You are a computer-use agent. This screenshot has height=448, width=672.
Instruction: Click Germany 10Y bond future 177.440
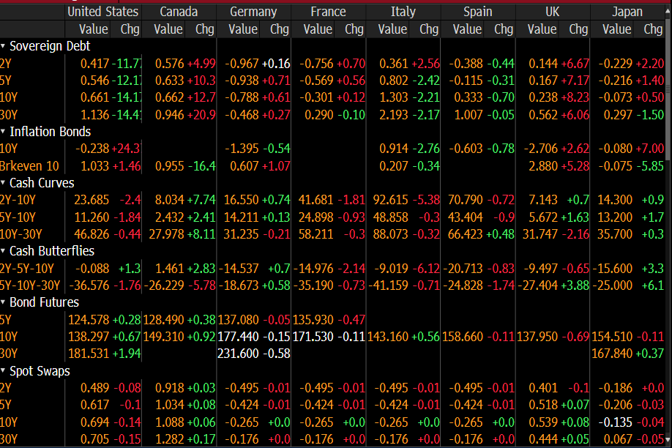point(239,337)
